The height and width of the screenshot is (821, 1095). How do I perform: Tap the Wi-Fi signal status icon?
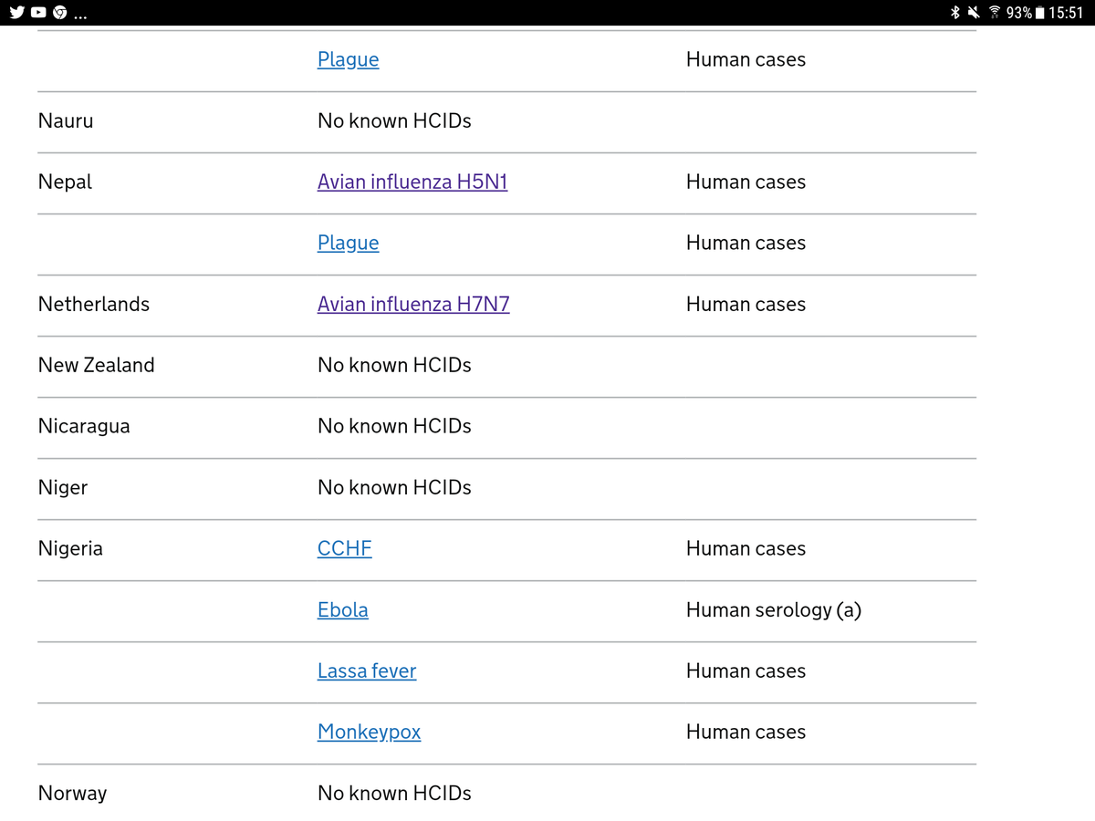point(995,13)
